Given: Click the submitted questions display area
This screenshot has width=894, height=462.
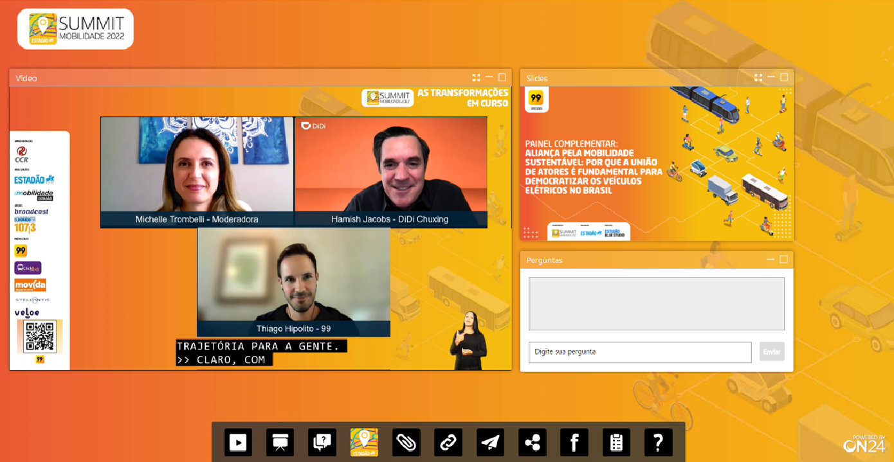Looking at the screenshot, I should pos(657,304).
